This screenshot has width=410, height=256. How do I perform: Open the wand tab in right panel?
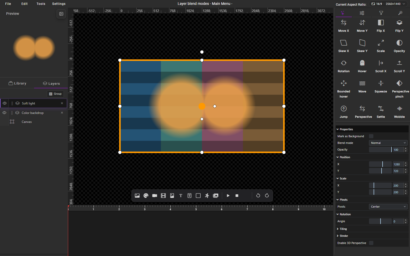pos(401,13)
